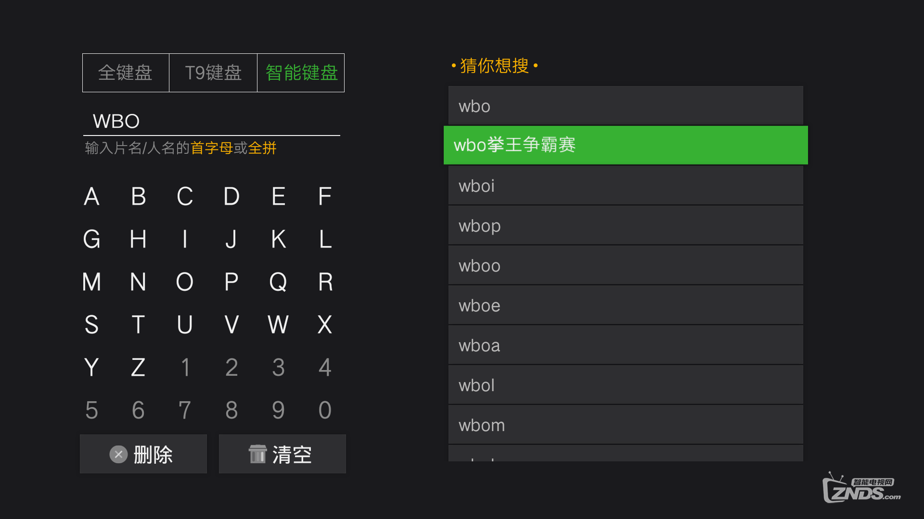Tap the letter I key
The image size is (924, 519).
pos(185,239)
